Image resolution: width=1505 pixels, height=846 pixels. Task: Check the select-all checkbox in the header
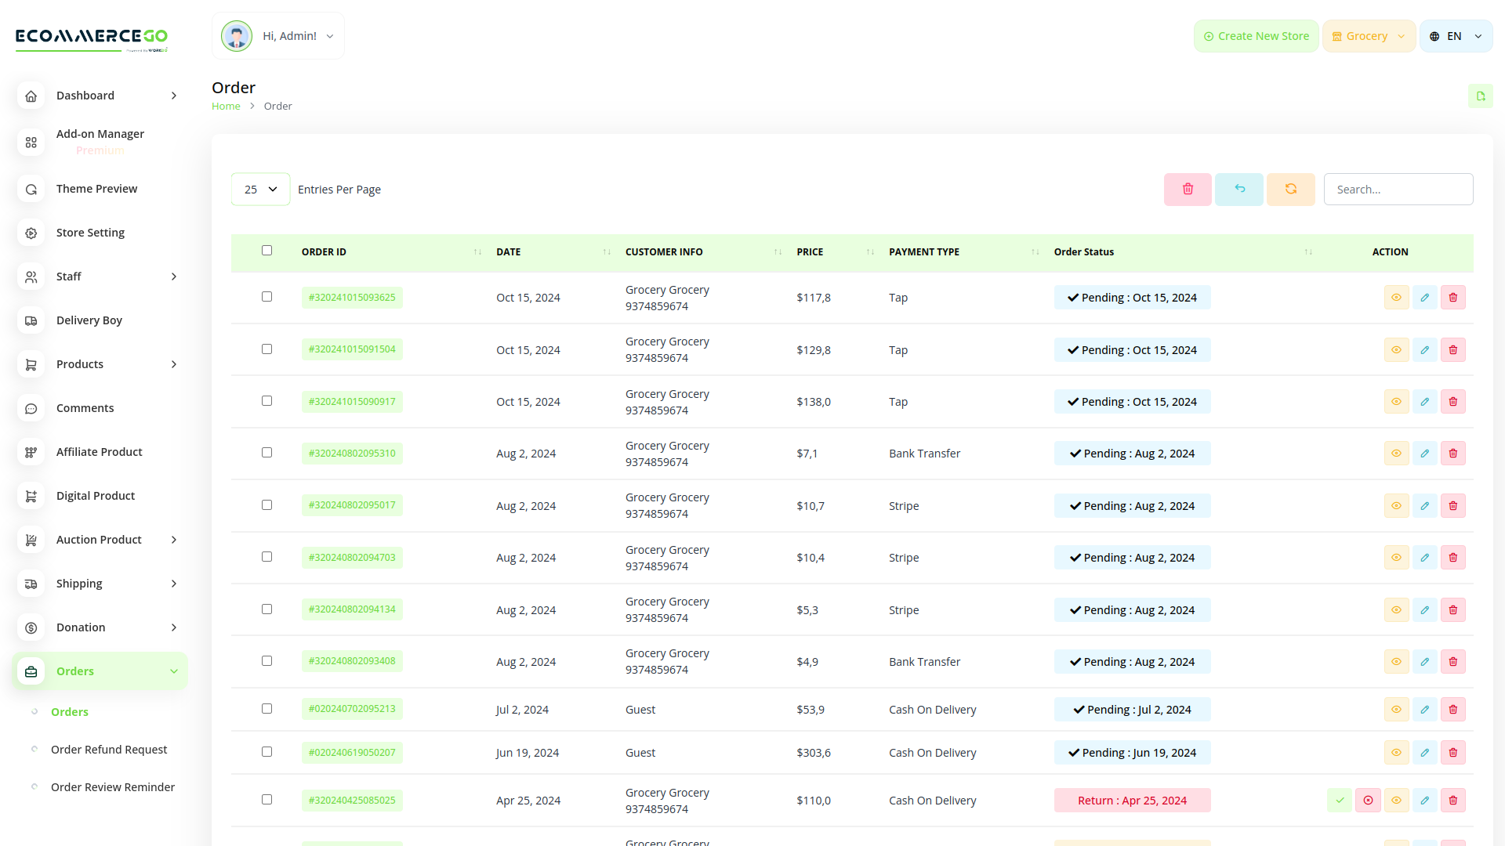pos(267,250)
